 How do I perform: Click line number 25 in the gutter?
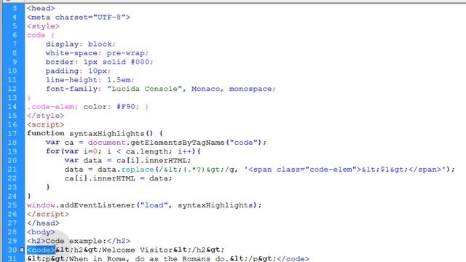coord(12,205)
